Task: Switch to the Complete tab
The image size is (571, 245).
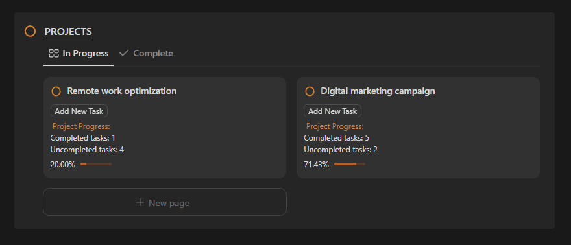Action: coord(146,54)
